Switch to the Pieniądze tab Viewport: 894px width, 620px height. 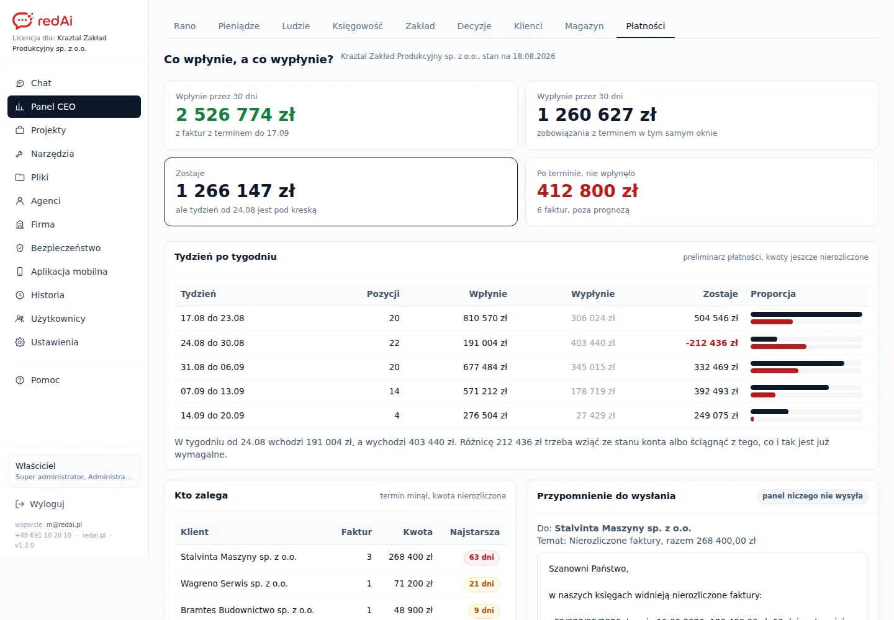click(x=239, y=26)
